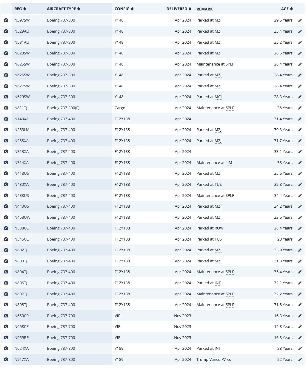This screenshot has width=306, height=368.
Task: Open SPLP airport link in N625SW row
Action: [230, 64]
